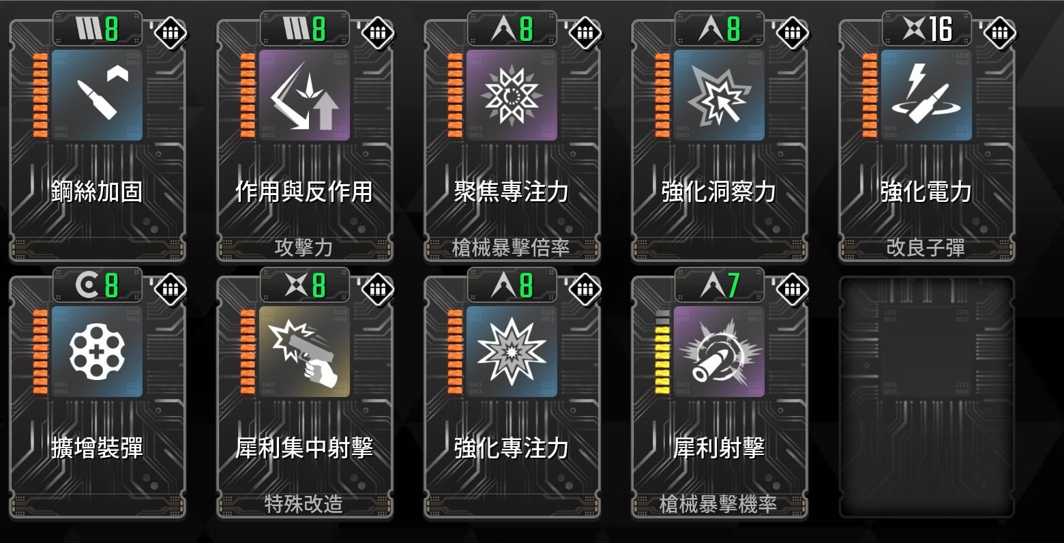Select the 強化洞察力 cursor burst icon
1064x543 pixels.
pos(720,95)
